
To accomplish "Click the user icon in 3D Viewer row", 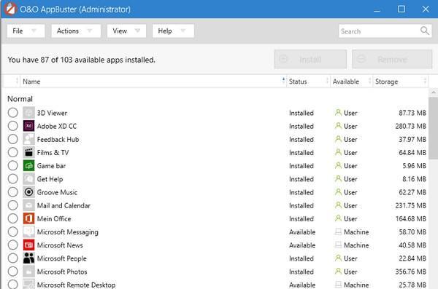I will coord(338,113).
